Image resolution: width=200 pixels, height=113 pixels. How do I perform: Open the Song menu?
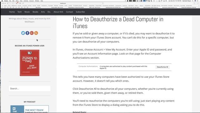17,1
